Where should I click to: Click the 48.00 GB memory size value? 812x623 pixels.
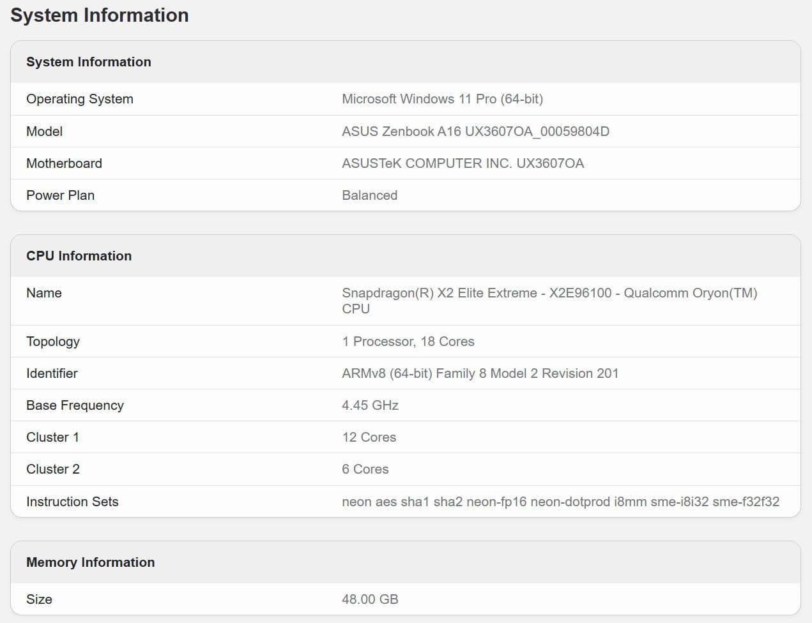(370, 599)
